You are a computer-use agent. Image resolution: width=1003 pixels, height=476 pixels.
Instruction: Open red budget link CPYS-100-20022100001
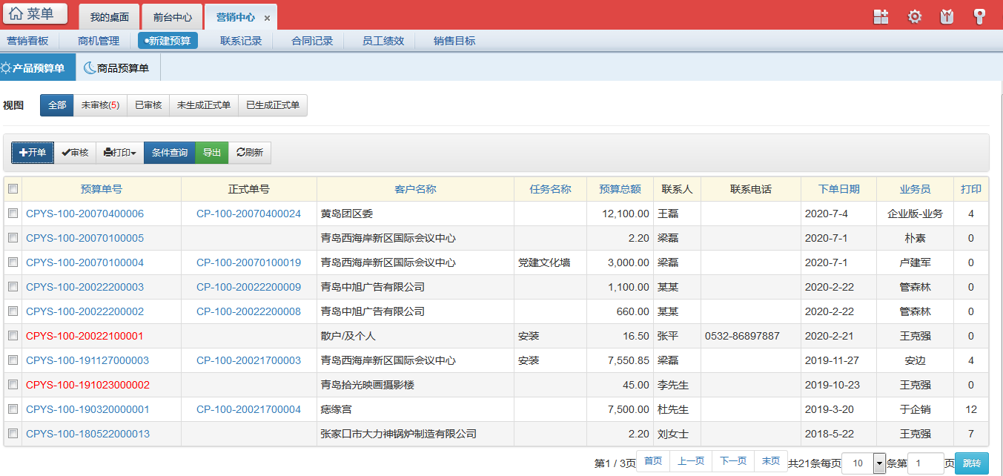coord(85,336)
